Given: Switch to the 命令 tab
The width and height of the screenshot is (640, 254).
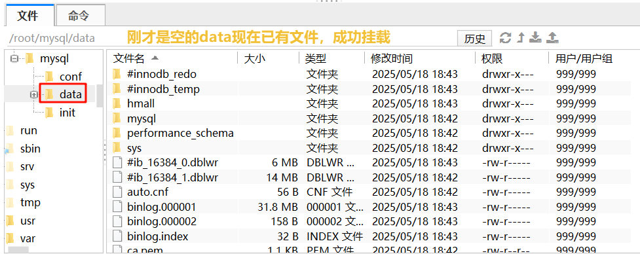Looking at the screenshot, I should point(81,16).
